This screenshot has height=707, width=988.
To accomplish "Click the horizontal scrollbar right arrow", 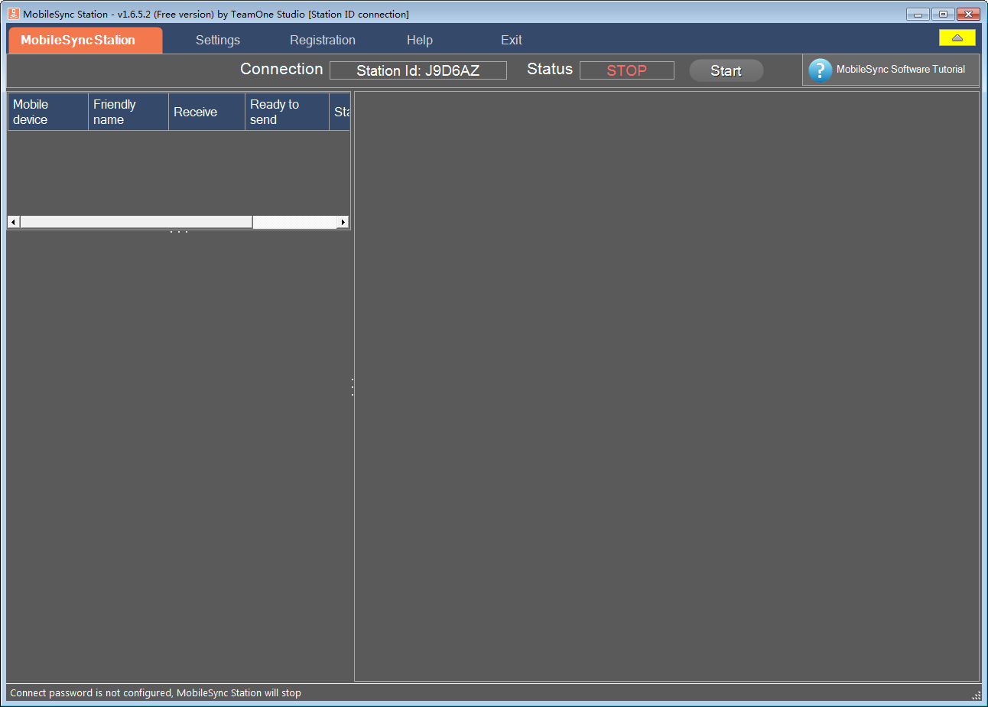I will [343, 222].
